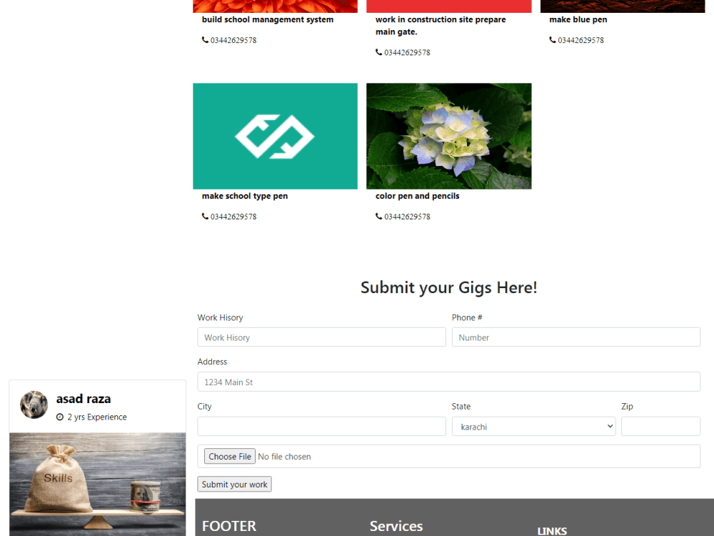Click the Services footer heading
The width and height of the screenshot is (714, 536).
point(396,526)
